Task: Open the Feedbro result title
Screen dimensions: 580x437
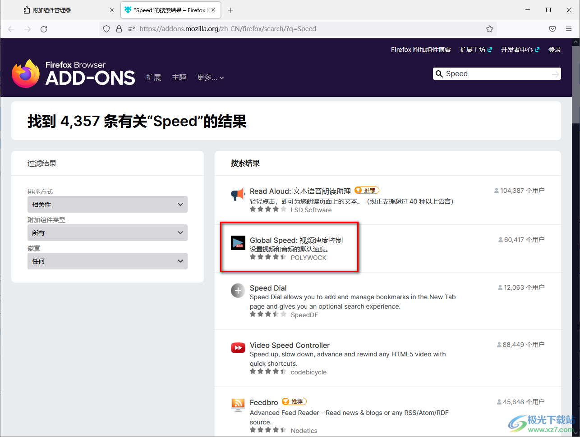Action: click(x=264, y=403)
